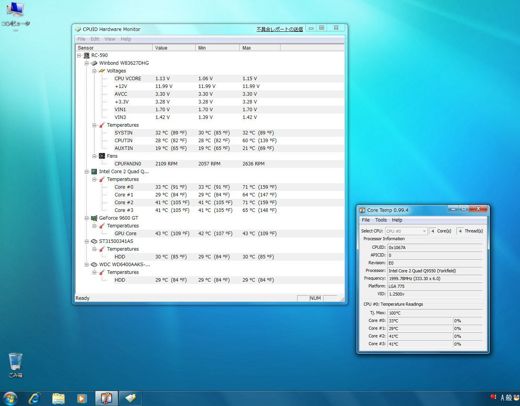The height and width of the screenshot is (406, 520).
Task: Open Internet Explorer from the taskbar
Action: coord(34,398)
